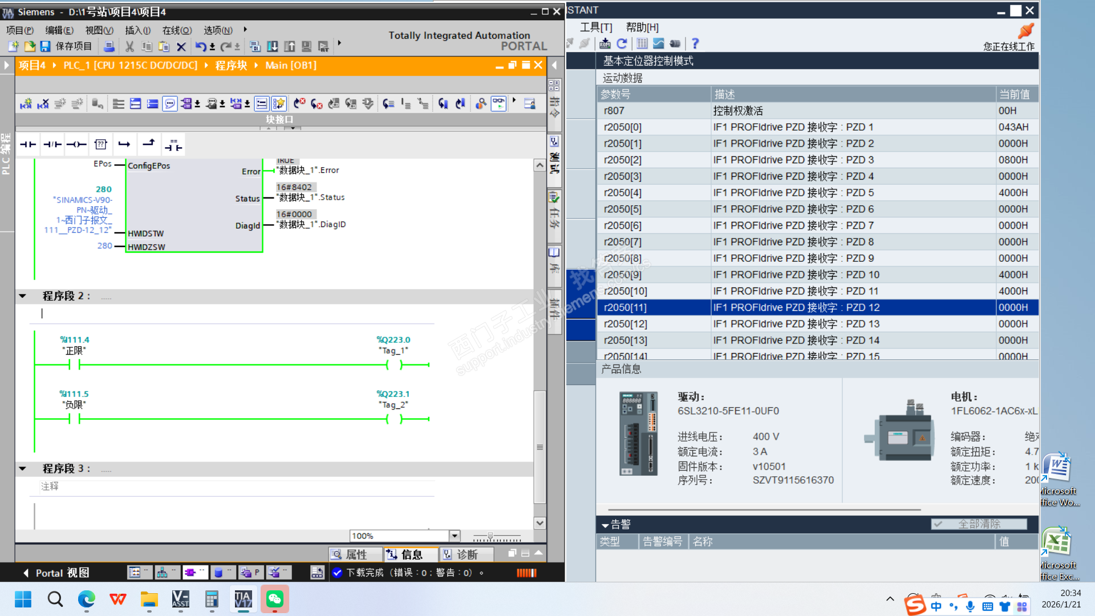Click the download to device icon

[x=273, y=46]
